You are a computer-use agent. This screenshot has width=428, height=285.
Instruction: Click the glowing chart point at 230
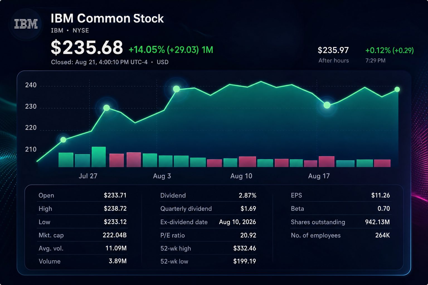(x=106, y=108)
